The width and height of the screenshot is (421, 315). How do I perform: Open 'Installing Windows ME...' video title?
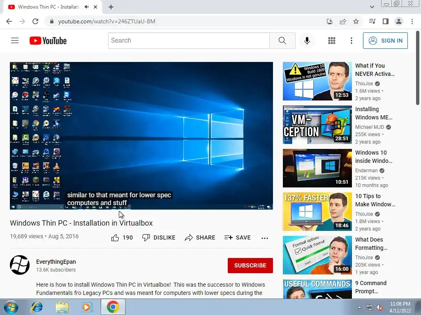[373, 113]
